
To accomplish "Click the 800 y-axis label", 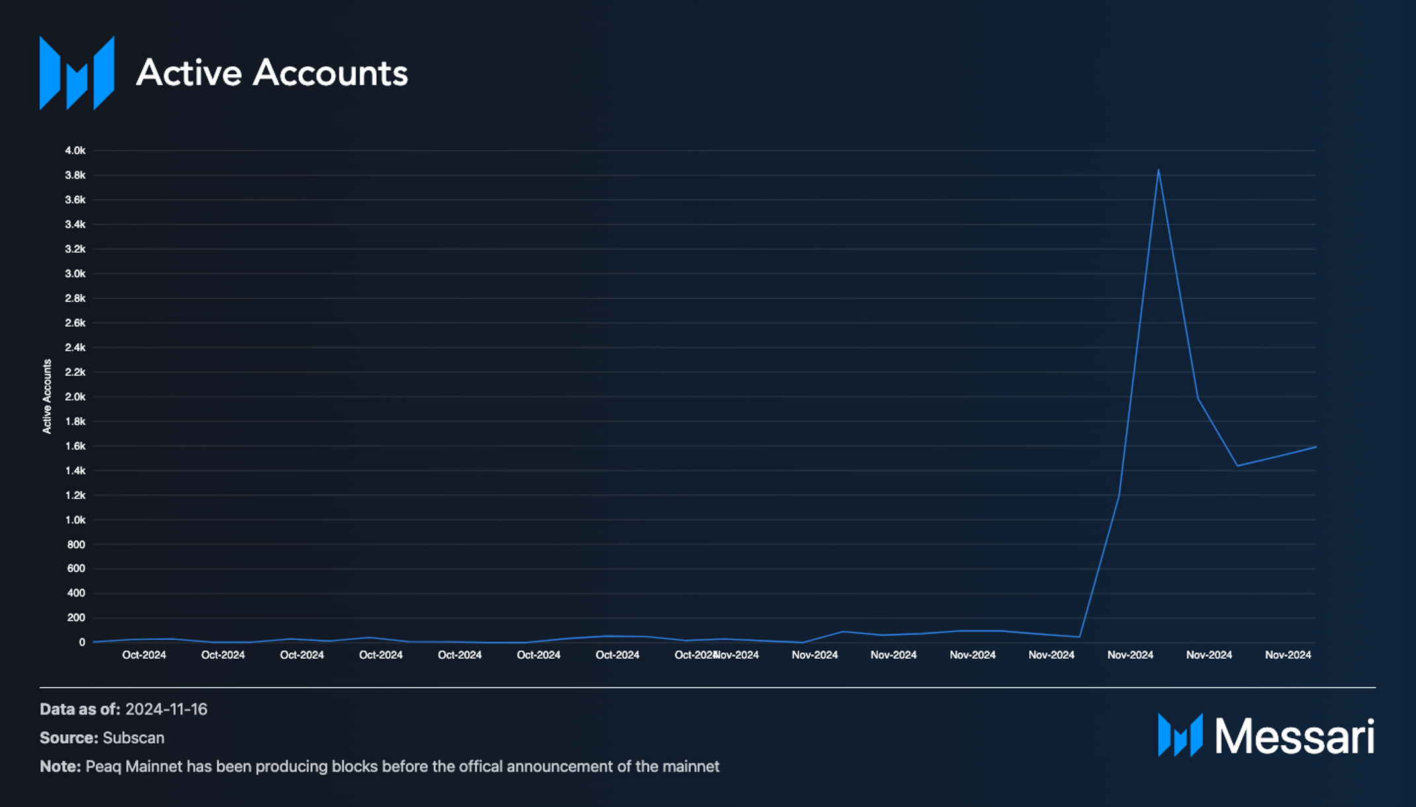I will point(76,544).
